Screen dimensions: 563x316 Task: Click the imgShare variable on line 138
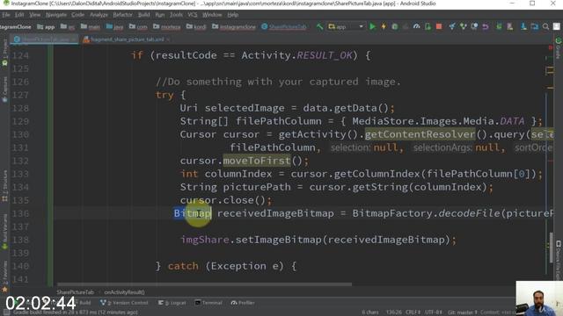[x=205, y=240]
